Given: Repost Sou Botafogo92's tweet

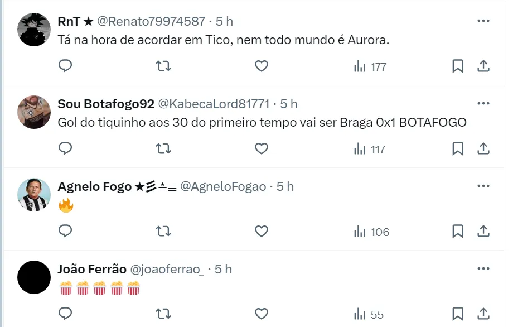Looking at the screenshot, I should point(163,149).
